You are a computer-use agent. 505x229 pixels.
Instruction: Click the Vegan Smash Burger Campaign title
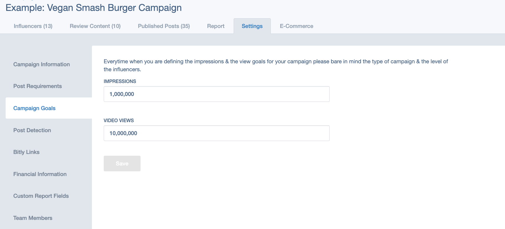click(x=94, y=8)
